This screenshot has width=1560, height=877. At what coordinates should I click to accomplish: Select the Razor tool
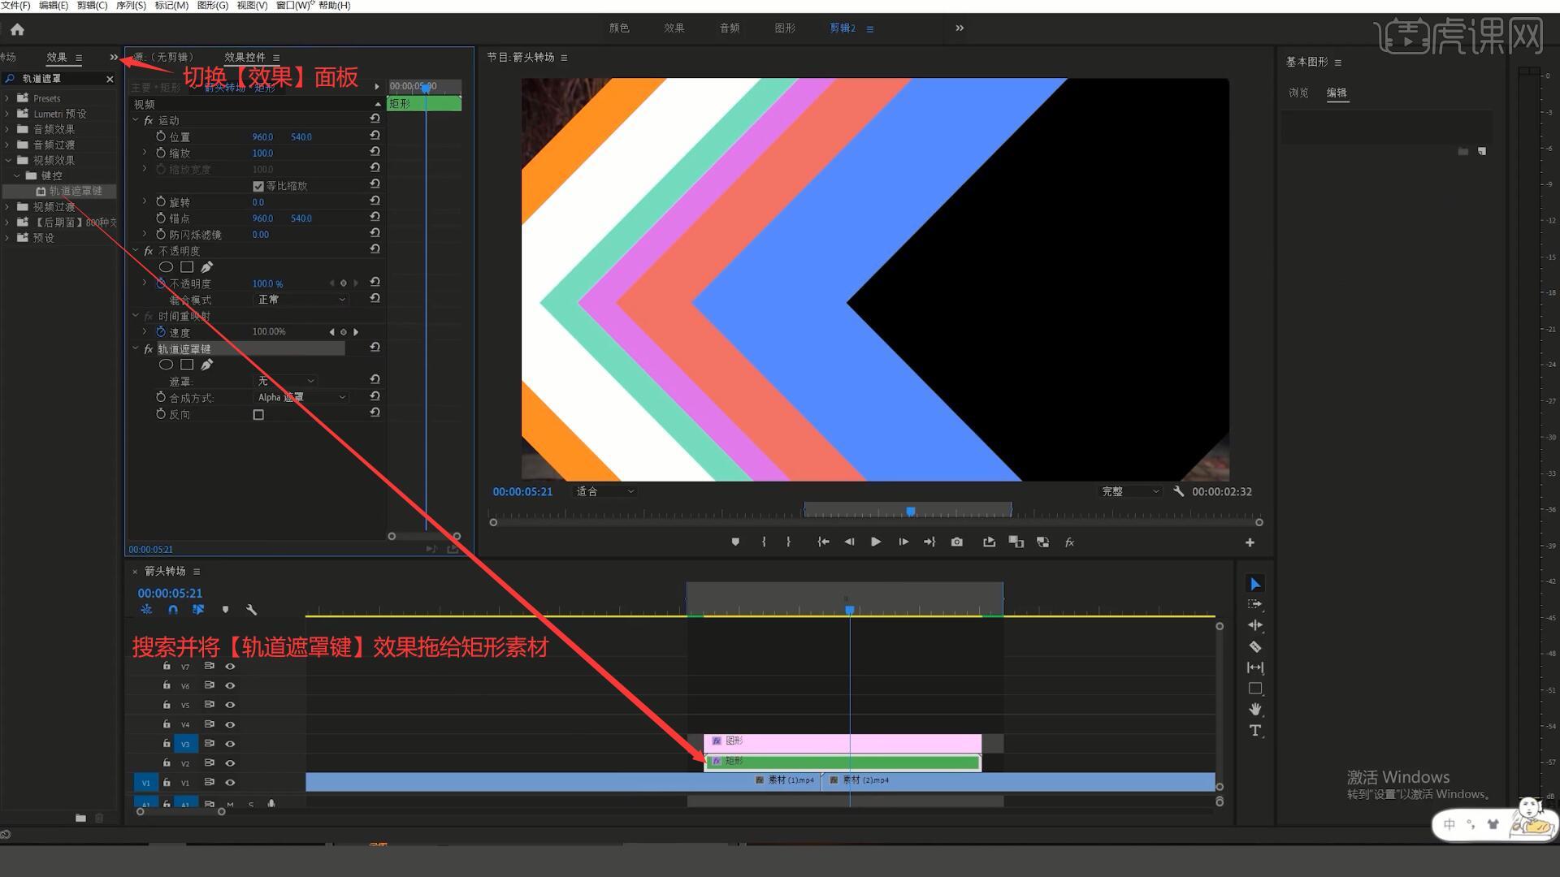(x=1255, y=646)
